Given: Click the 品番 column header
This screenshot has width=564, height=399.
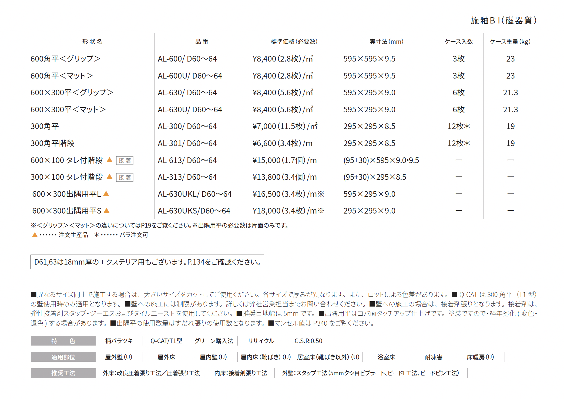Looking at the screenshot, I should (x=202, y=42).
